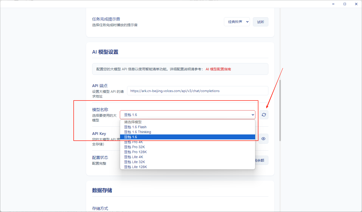Click the 配置状态 label
This screenshot has height=212, width=362.
click(x=100, y=157)
